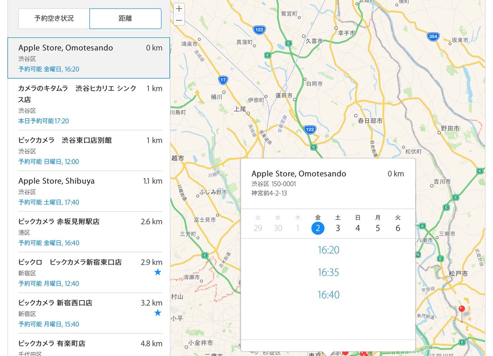Click the 松戸市 label on the map
Image resolution: width=493 pixels, height=356 pixels.
tap(458, 274)
